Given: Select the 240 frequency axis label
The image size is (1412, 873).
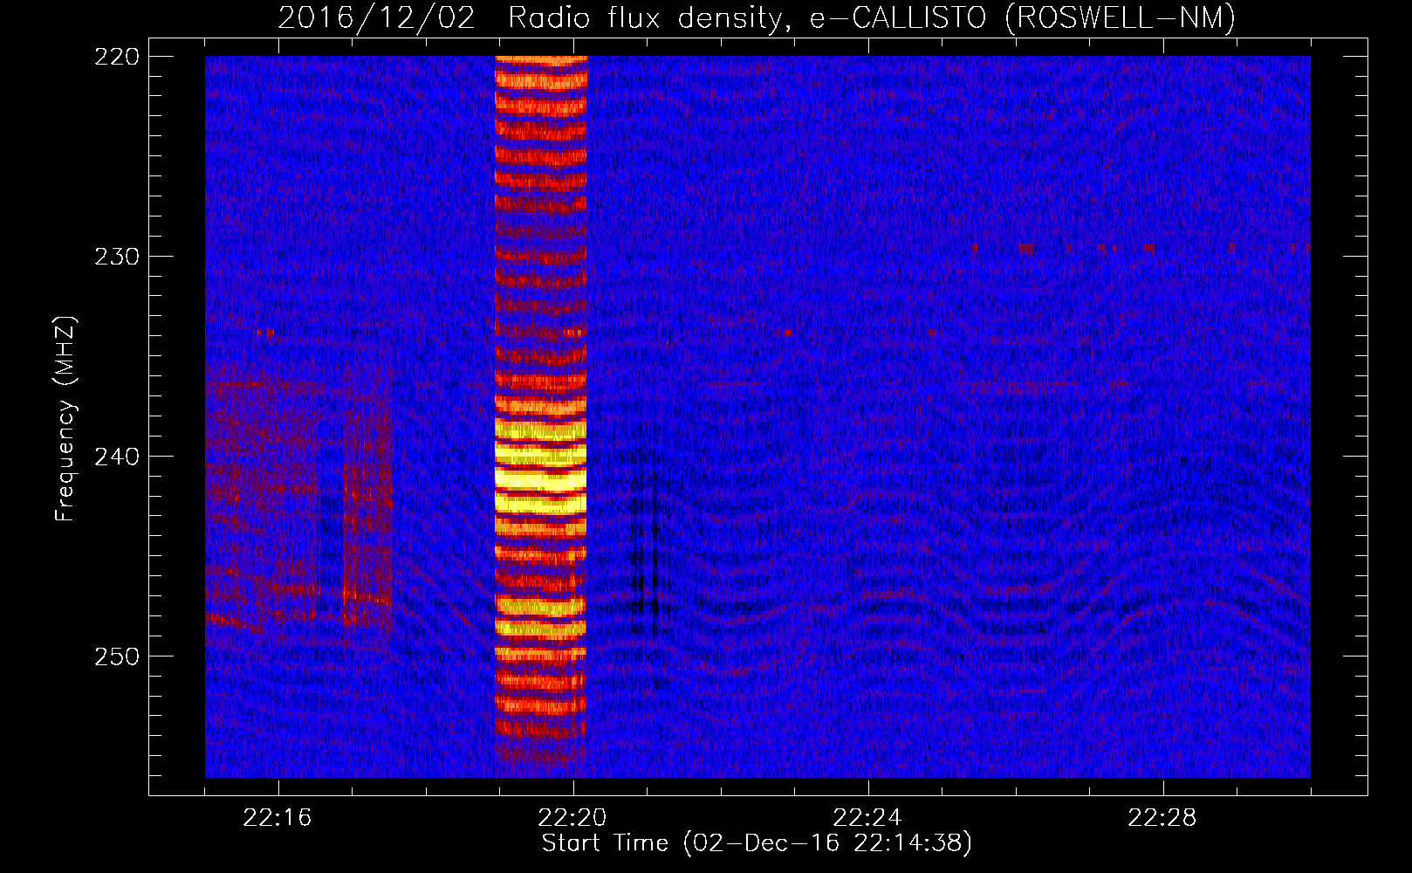Looking at the screenshot, I should click(x=117, y=457).
